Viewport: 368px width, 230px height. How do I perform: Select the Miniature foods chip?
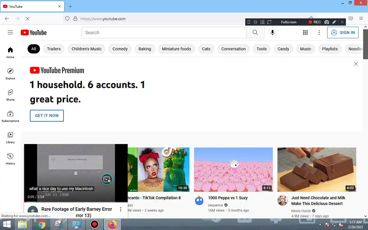click(x=177, y=49)
